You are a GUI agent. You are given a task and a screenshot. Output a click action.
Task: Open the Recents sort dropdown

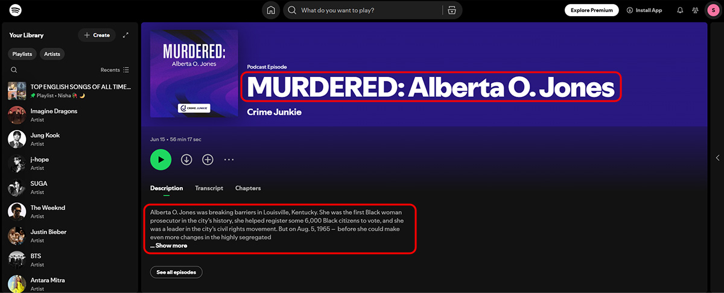click(115, 70)
